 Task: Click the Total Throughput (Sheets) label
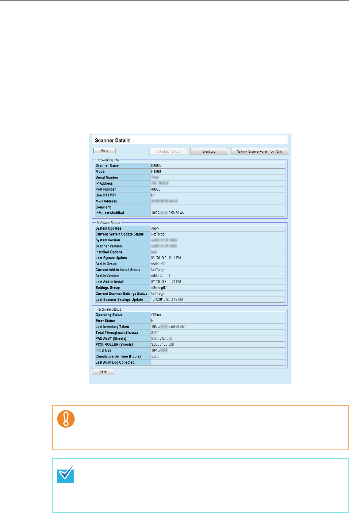117,333
